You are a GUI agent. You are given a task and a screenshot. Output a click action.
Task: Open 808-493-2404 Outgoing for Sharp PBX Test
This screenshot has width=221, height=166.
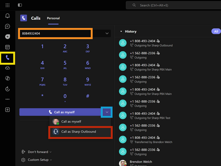(x=168, y=116)
